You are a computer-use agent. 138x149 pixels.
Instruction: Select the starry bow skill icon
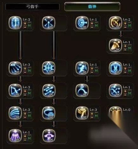115,90
